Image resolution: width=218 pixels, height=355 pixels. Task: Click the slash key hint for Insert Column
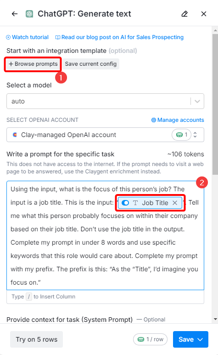29,297
